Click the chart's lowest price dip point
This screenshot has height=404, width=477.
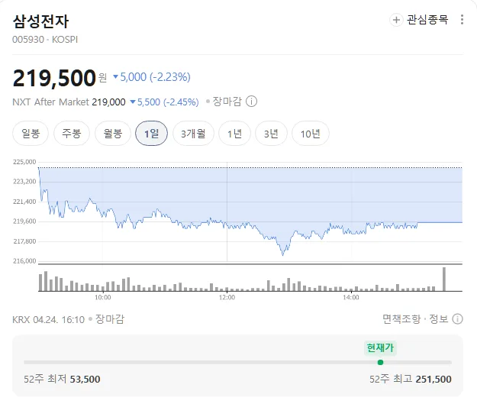pyautogui.click(x=282, y=254)
